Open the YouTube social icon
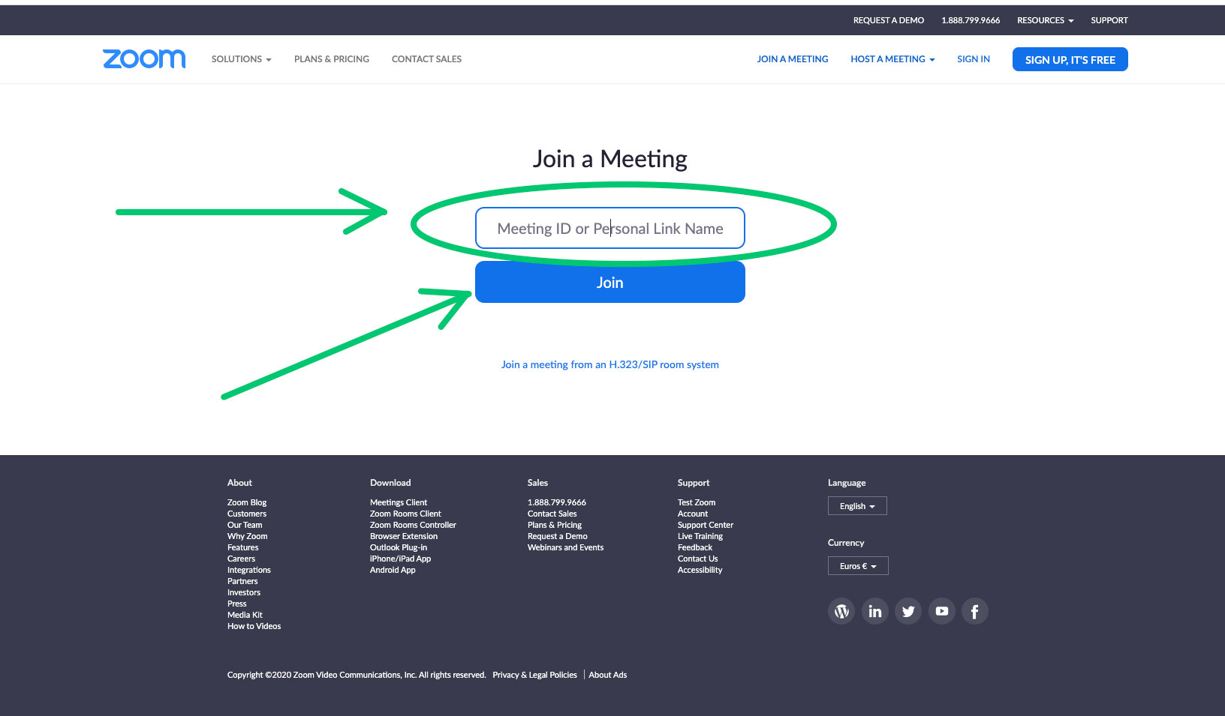The height and width of the screenshot is (716, 1225). (x=942, y=611)
